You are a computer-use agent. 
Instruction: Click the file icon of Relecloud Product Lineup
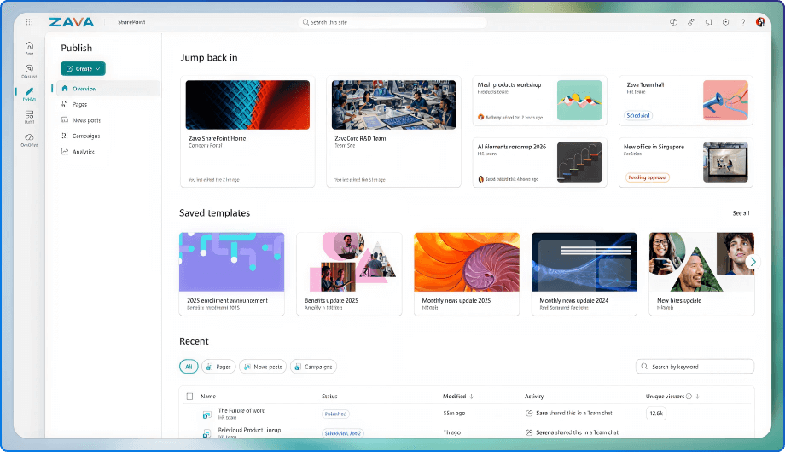[x=206, y=433]
